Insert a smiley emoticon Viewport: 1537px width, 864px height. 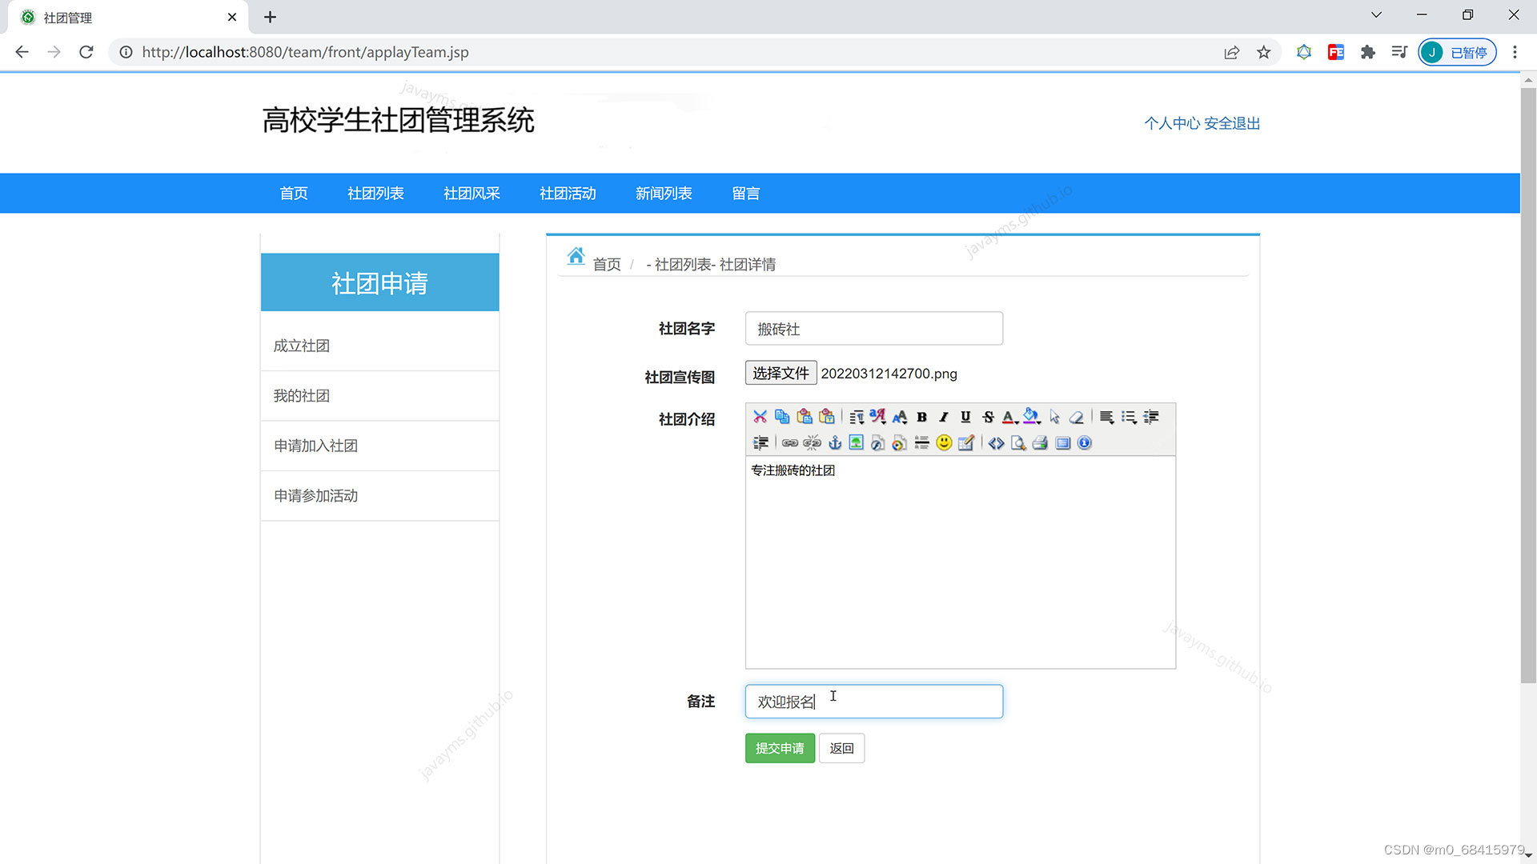tap(944, 443)
